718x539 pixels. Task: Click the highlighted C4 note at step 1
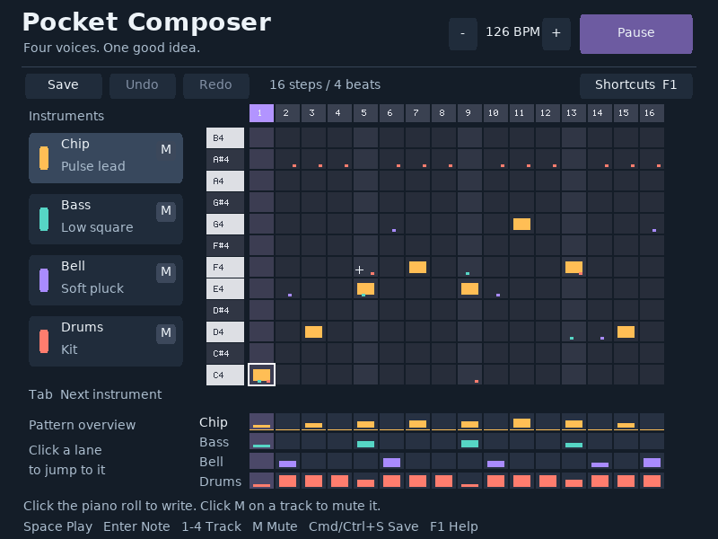coord(261,375)
